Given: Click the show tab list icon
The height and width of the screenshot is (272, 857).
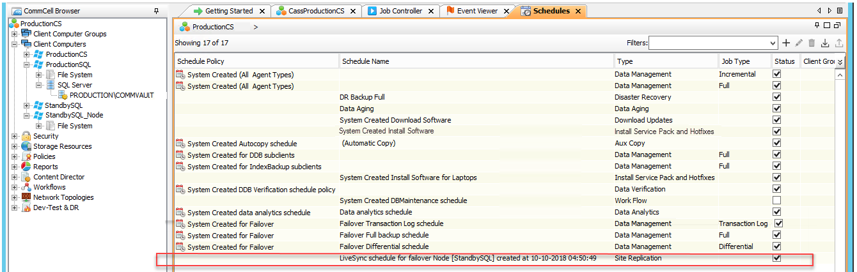Looking at the screenshot, I should (x=840, y=11).
